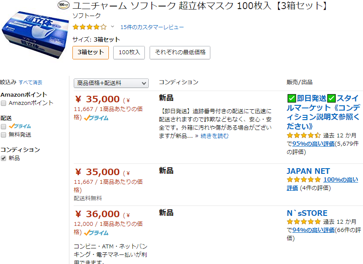Screen dimensions: 363x264
Task: Open the 商品価格+配送料 sort dropdown
Action: click(x=111, y=83)
